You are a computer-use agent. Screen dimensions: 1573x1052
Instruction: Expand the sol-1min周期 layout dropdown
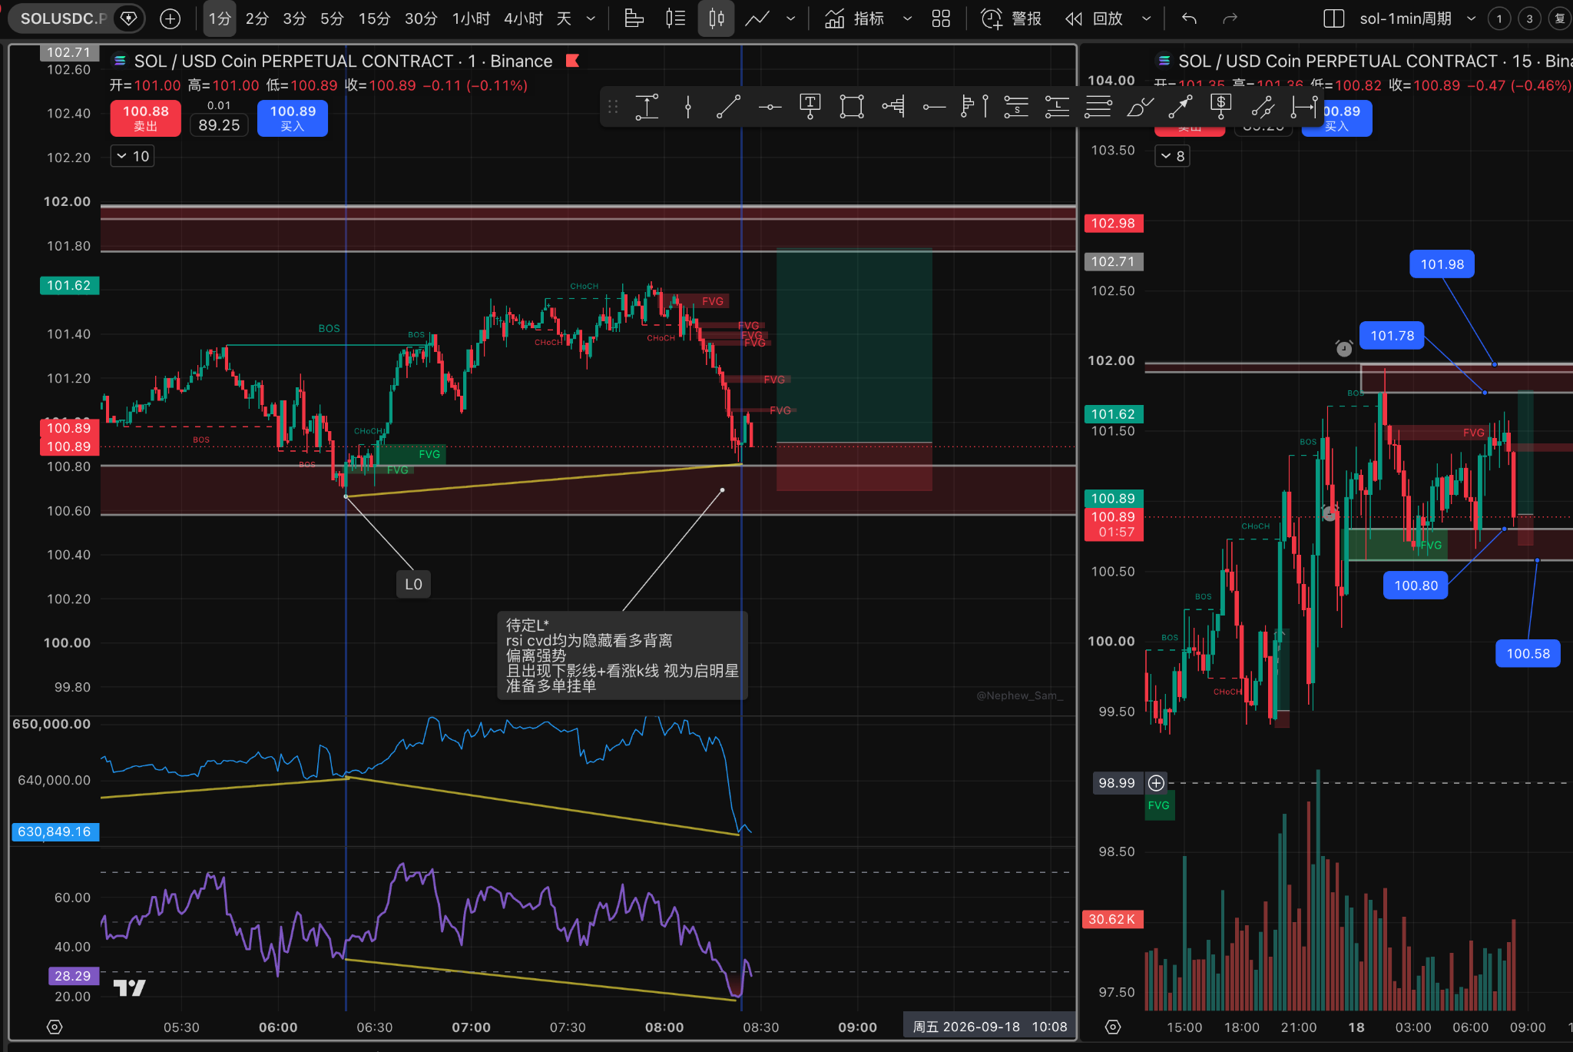tap(1471, 18)
